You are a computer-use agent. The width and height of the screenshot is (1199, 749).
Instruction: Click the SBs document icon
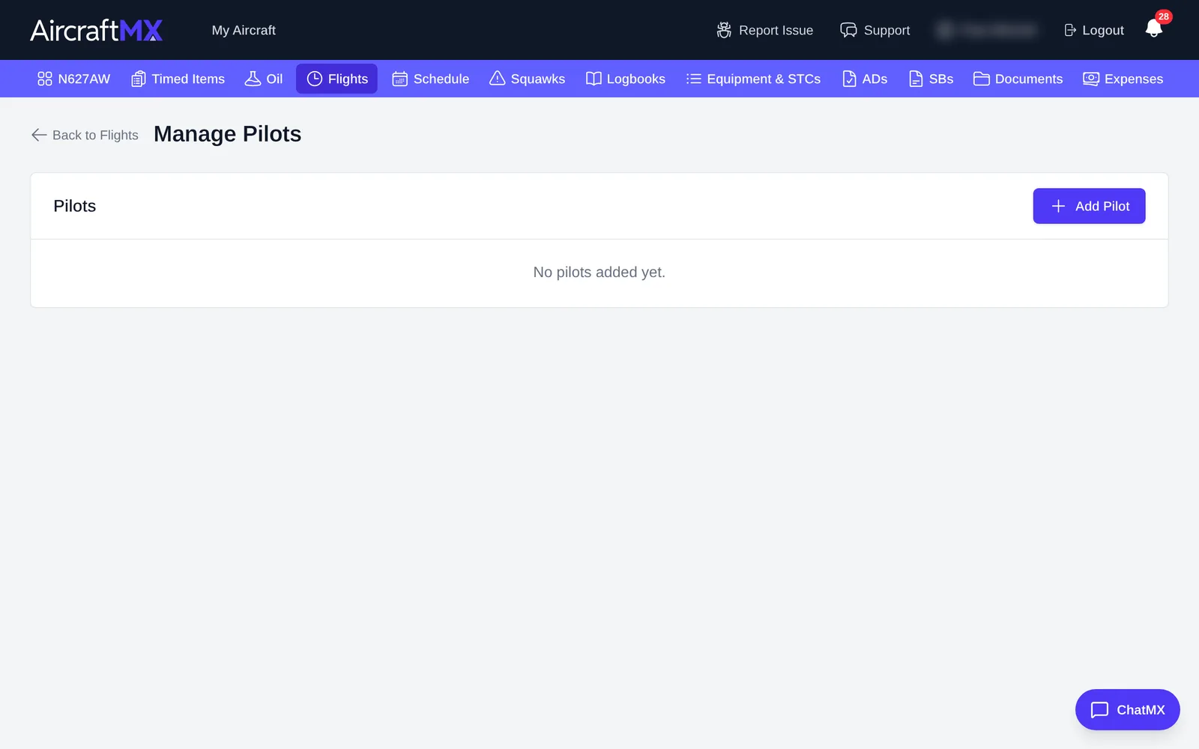point(916,79)
